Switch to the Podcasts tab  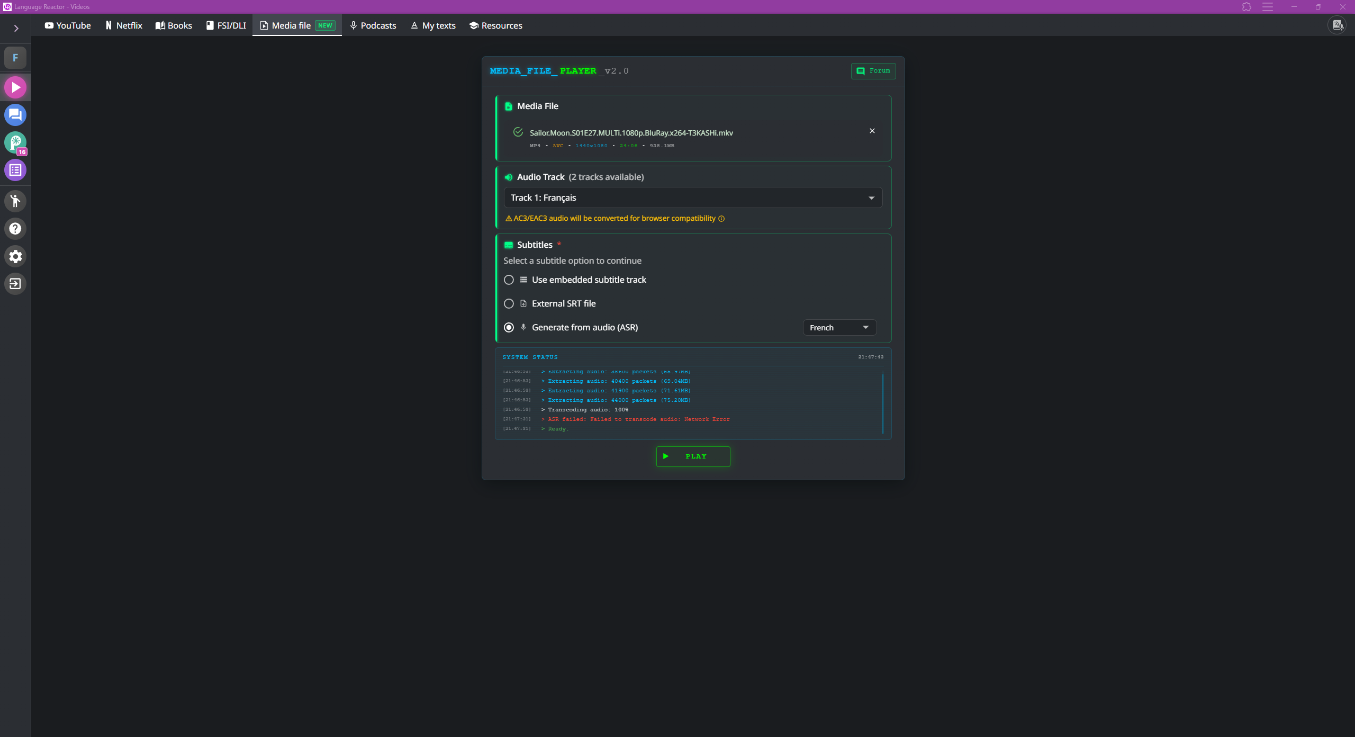click(x=373, y=25)
